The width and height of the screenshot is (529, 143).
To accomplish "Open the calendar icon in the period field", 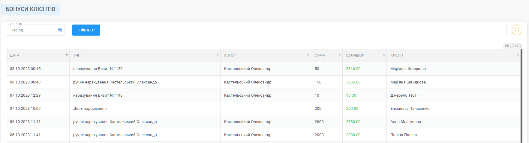I will coord(60,30).
